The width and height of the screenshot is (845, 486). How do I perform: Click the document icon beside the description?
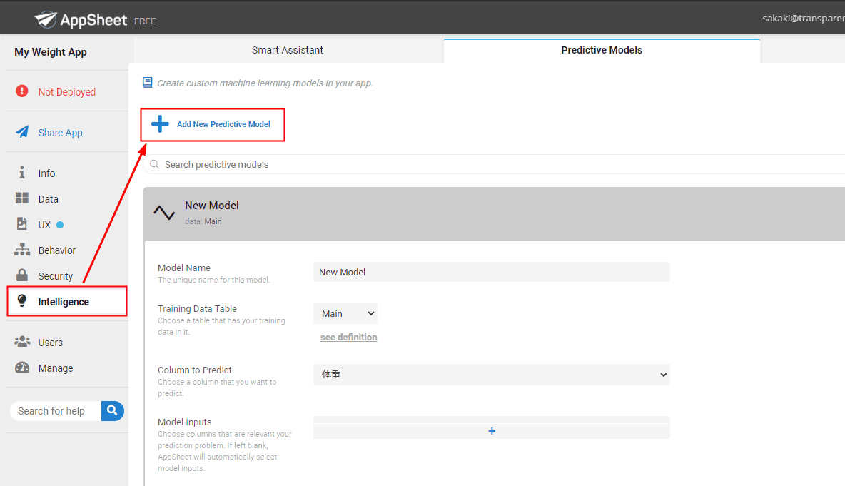pyautogui.click(x=147, y=83)
